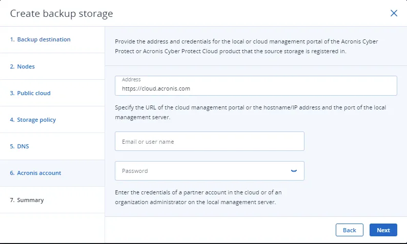
Task: Open the Nodes step
Action: click(52, 66)
